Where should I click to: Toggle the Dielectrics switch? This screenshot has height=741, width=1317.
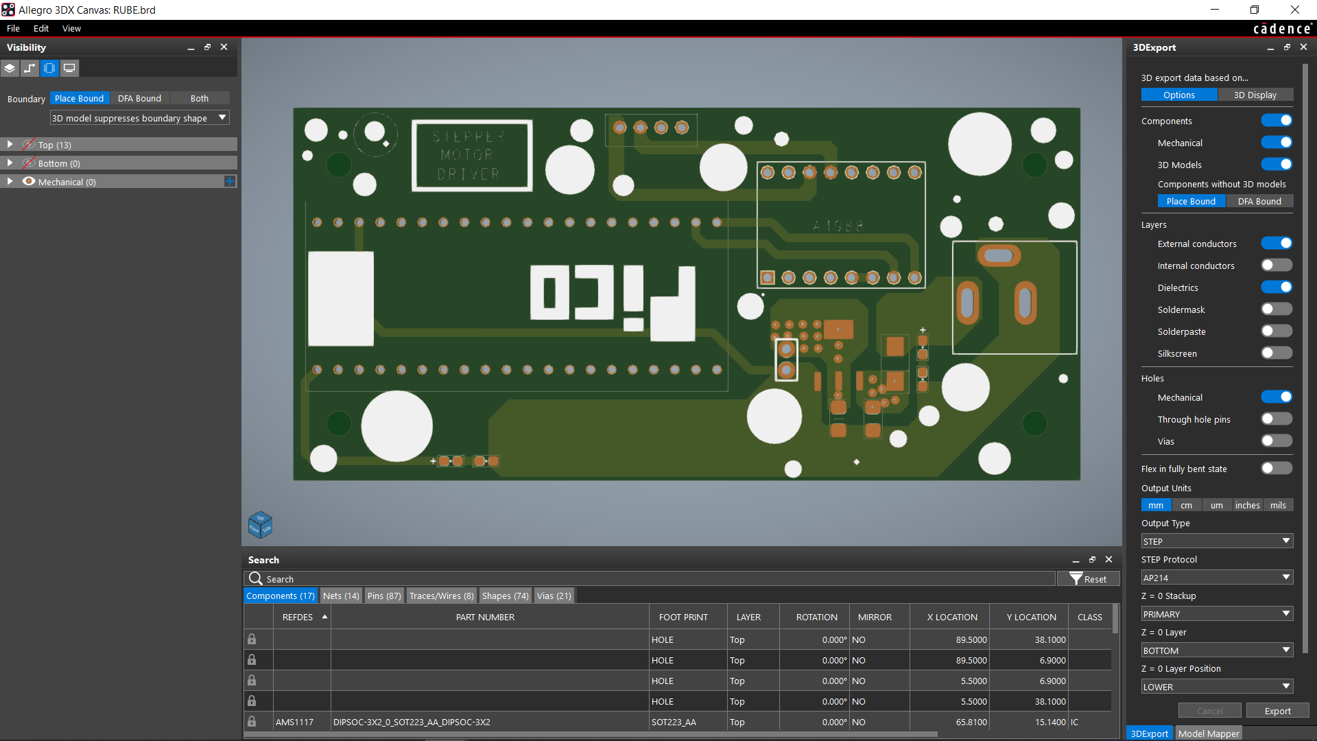1277,287
